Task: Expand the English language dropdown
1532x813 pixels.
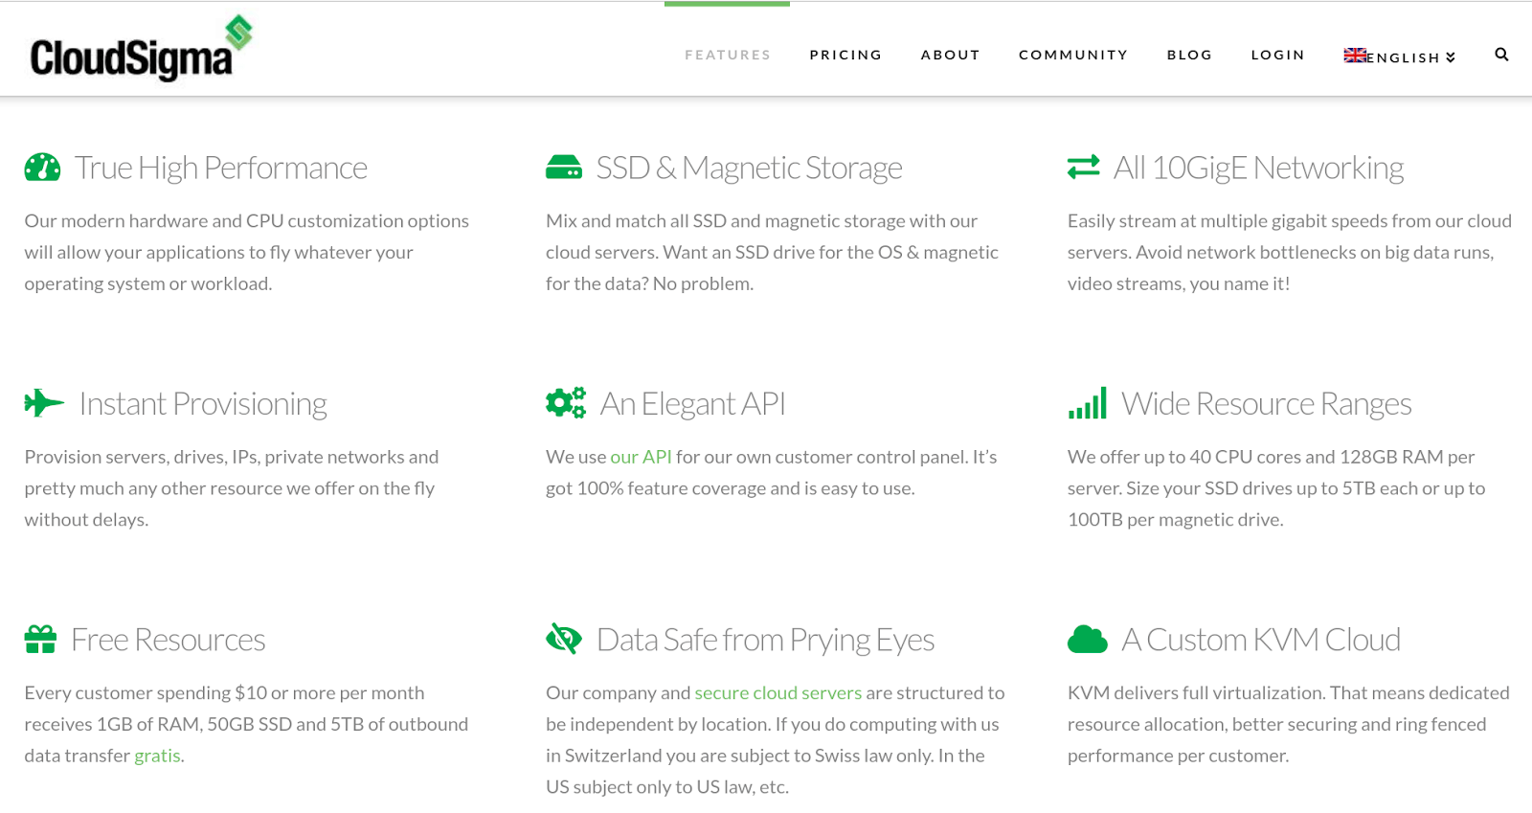Action: [1411, 57]
